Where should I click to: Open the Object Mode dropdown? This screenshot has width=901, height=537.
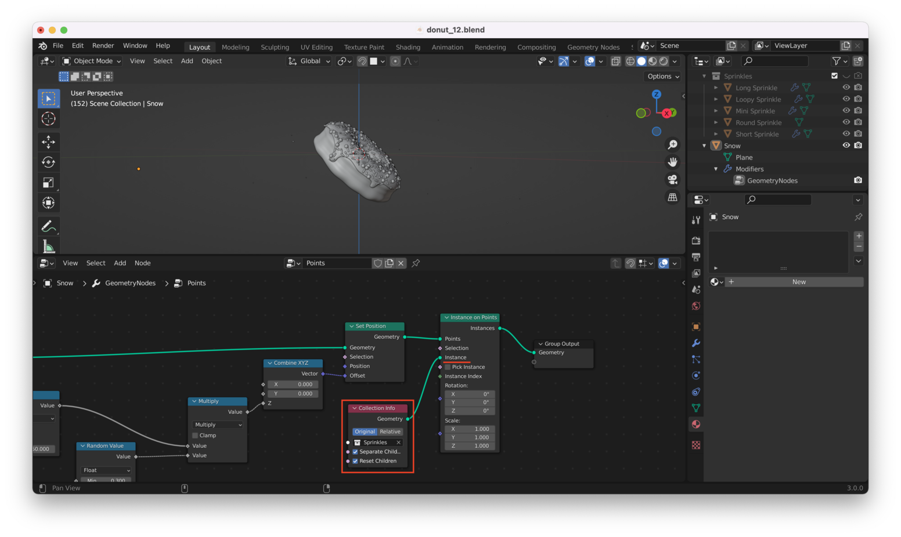point(91,61)
